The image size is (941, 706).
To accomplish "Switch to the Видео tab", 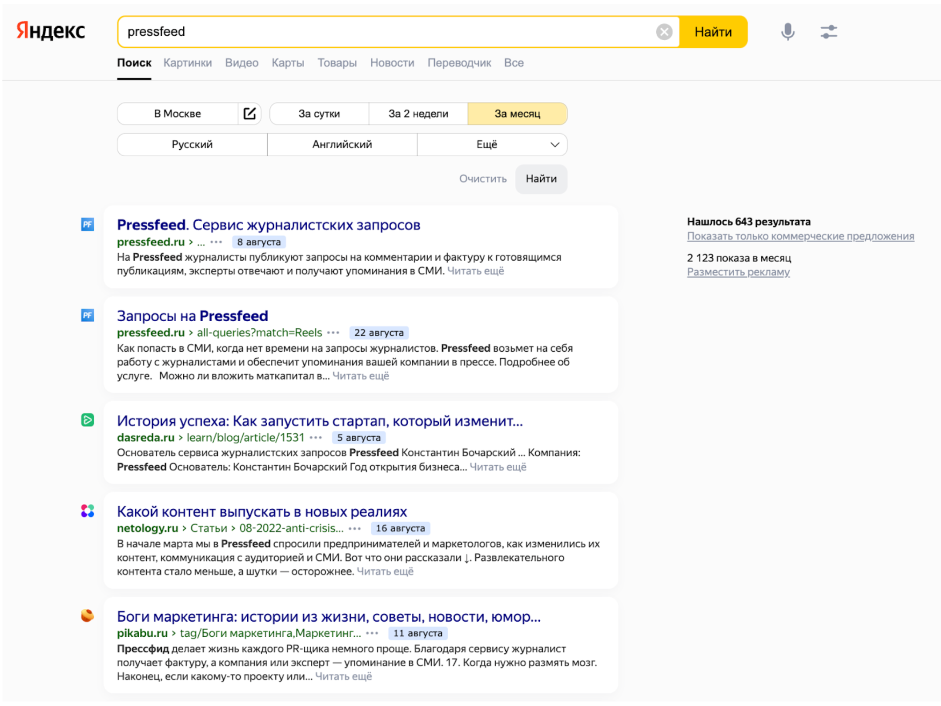I will coord(242,63).
